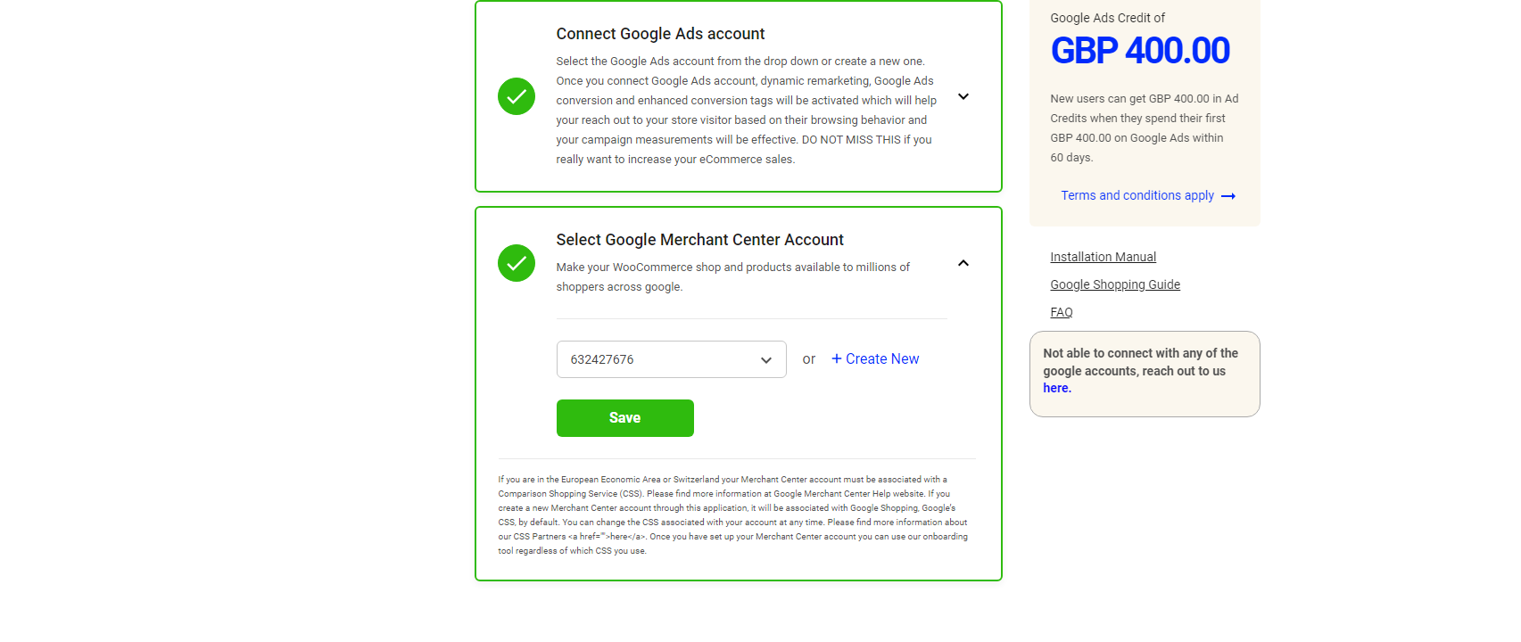Click the Google Ads Credit of label
This screenshot has width=1521, height=642.
point(1107,18)
